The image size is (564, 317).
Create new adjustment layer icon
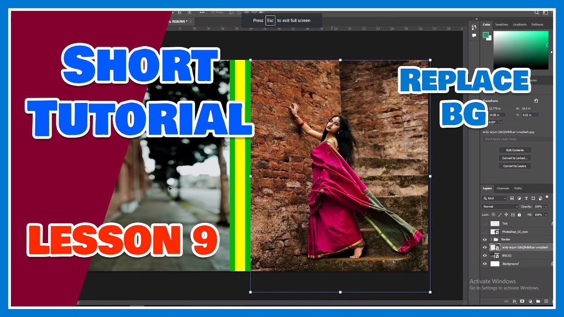[x=530, y=302]
